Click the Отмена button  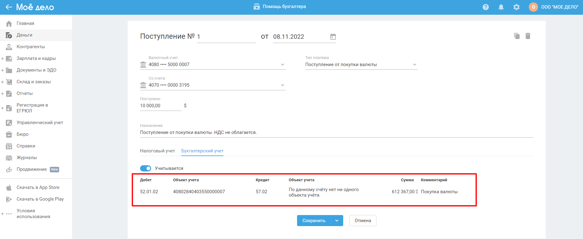click(x=363, y=221)
